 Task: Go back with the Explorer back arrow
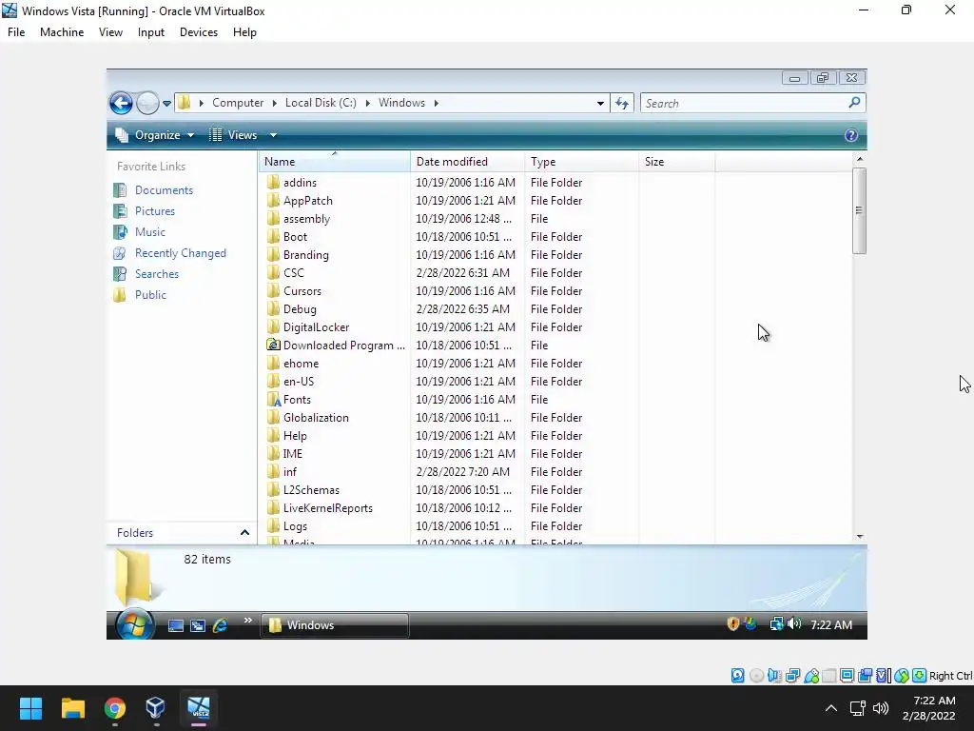tap(121, 103)
